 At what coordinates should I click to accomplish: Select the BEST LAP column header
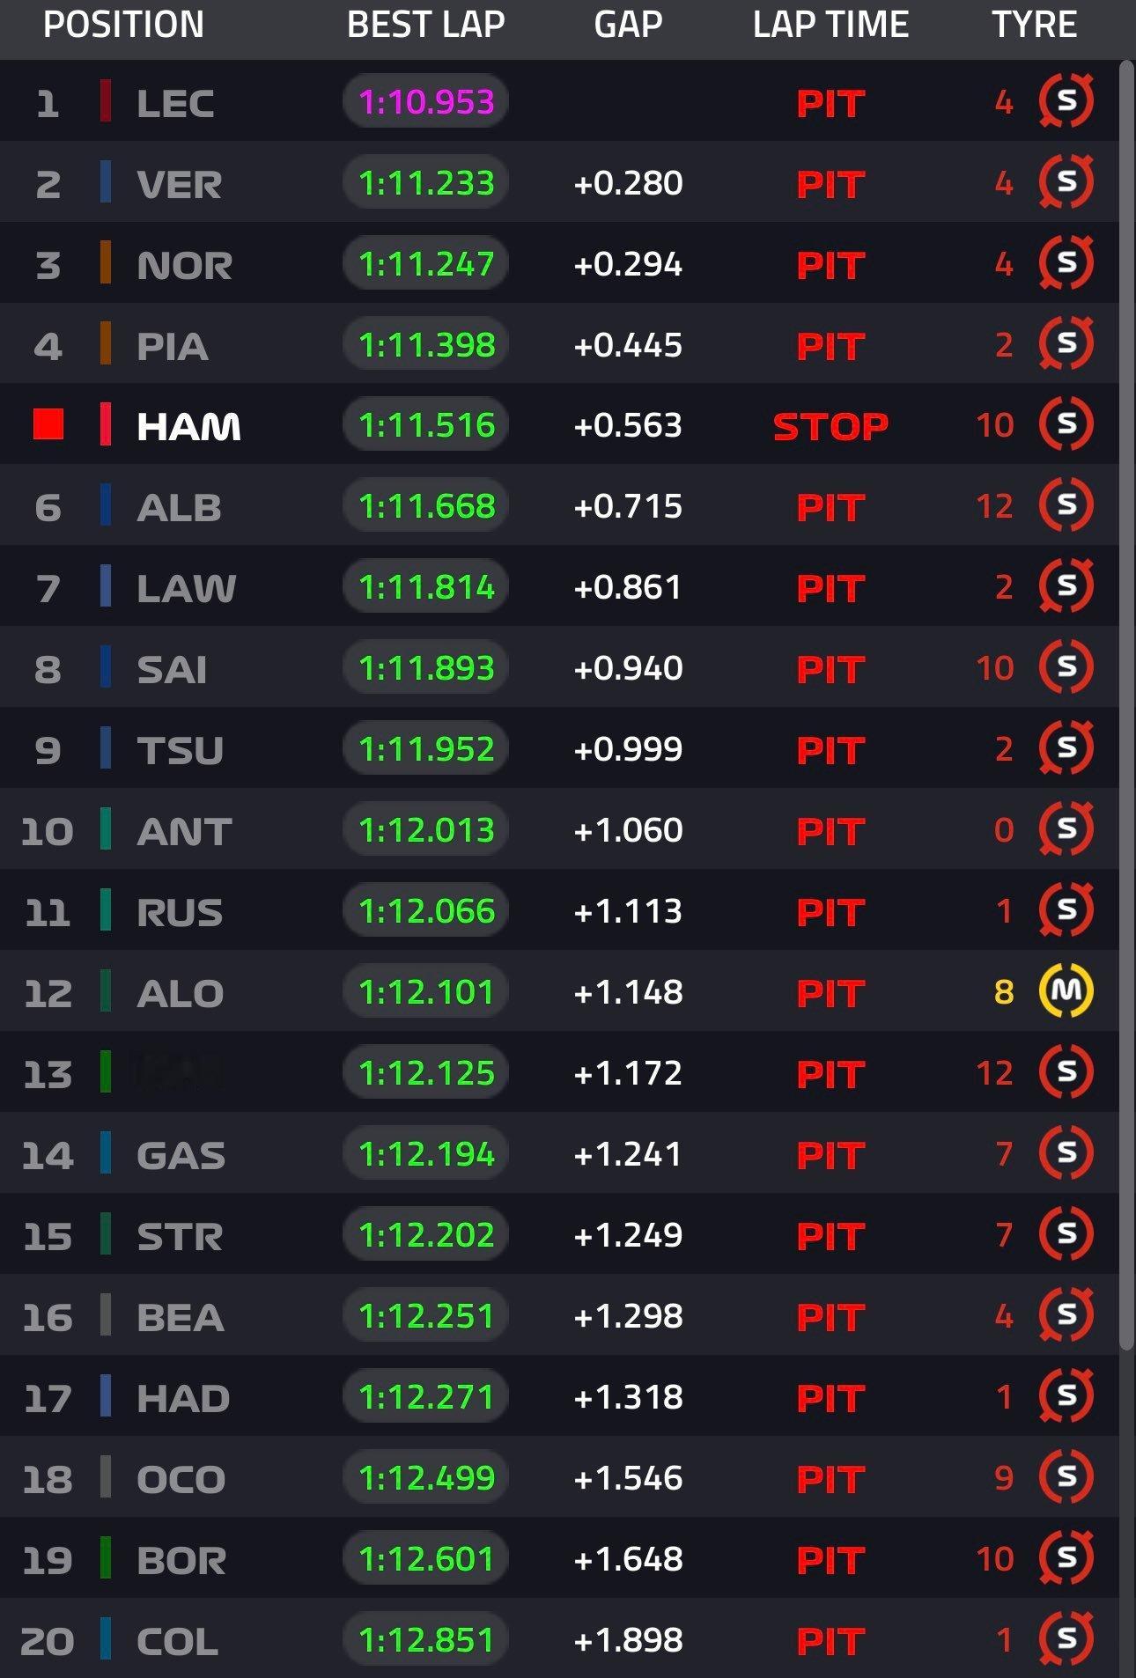[x=426, y=25]
